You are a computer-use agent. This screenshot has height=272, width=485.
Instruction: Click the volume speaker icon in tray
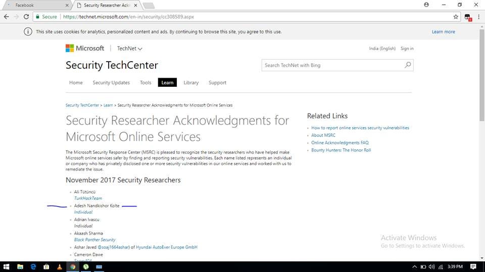tap(432, 267)
